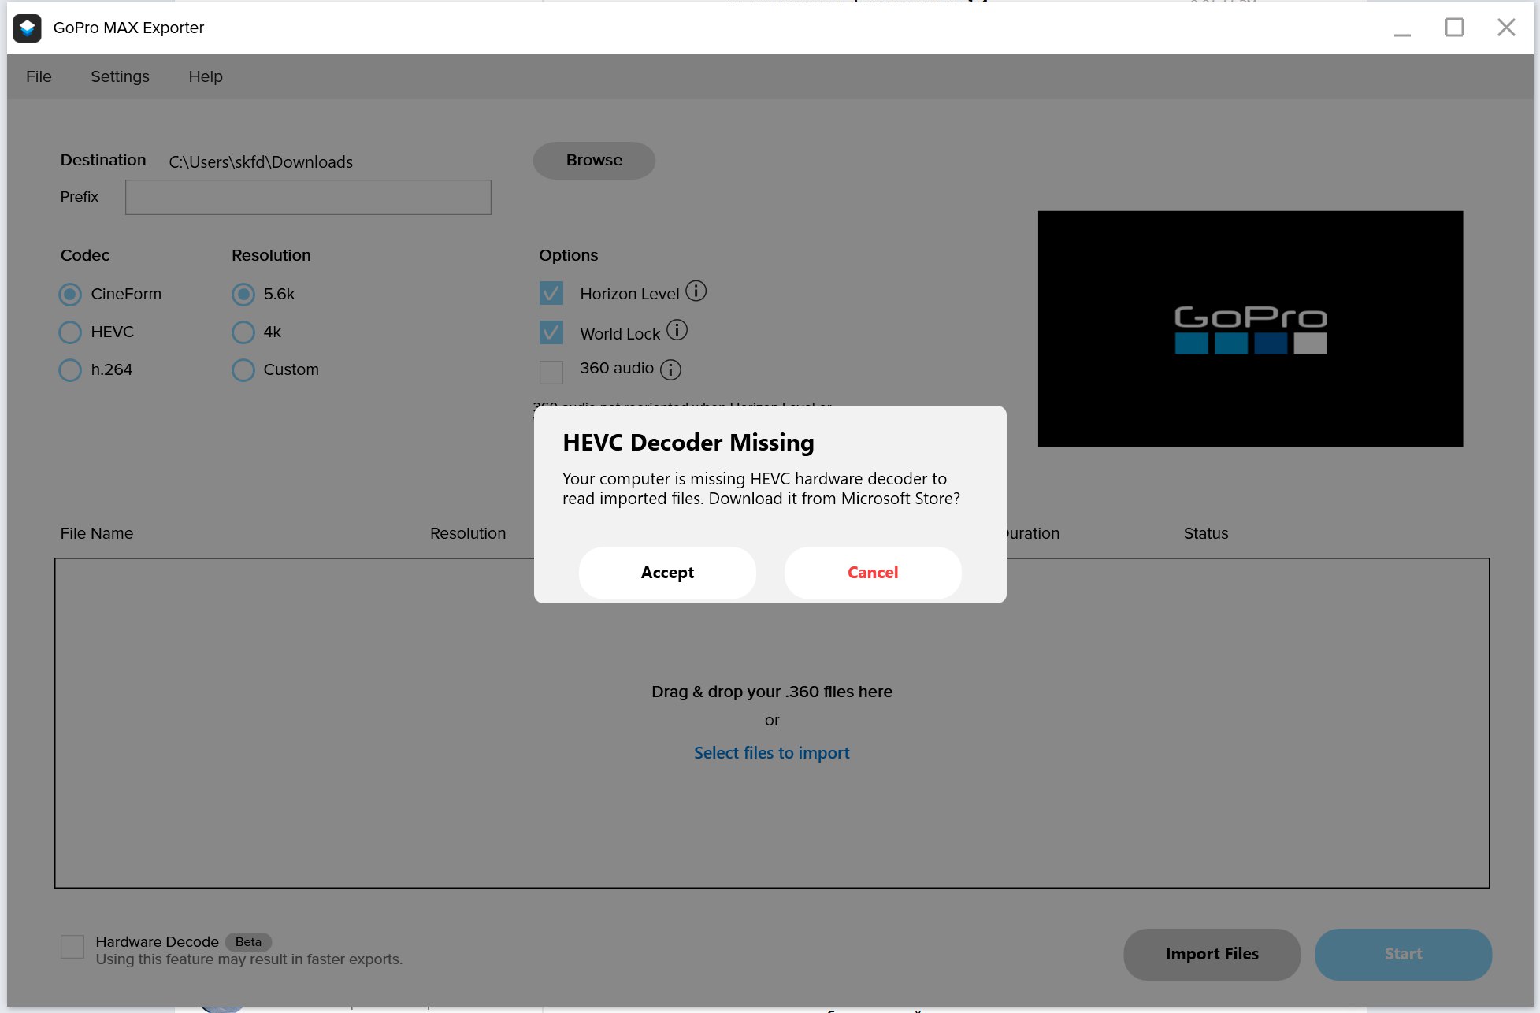Viewport: 1540px width, 1013px height.
Task: Open the 360 audio info icon
Action: tap(670, 369)
